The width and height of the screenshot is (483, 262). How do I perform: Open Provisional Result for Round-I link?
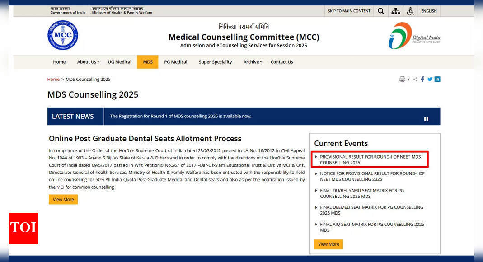(x=370, y=159)
